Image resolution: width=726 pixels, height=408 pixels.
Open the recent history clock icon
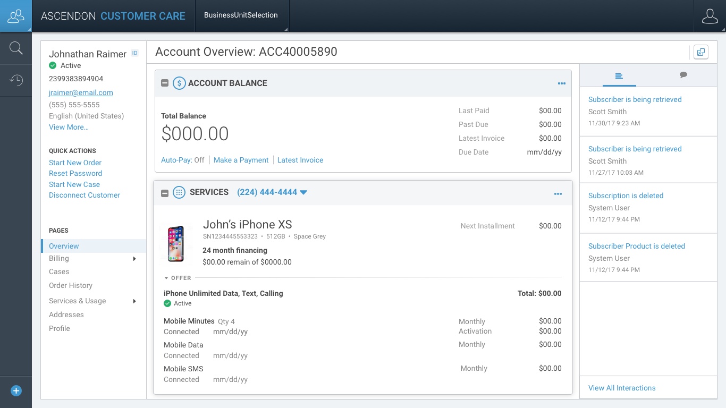coord(16,81)
